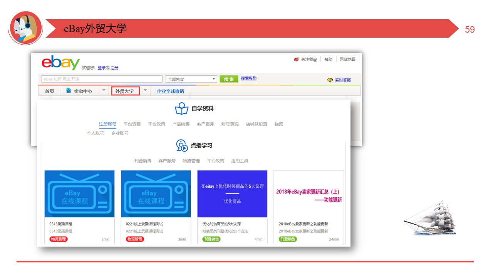Screen dimensions: 493x277
Task: Click the 4min duration text
Action: pos(258,239)
